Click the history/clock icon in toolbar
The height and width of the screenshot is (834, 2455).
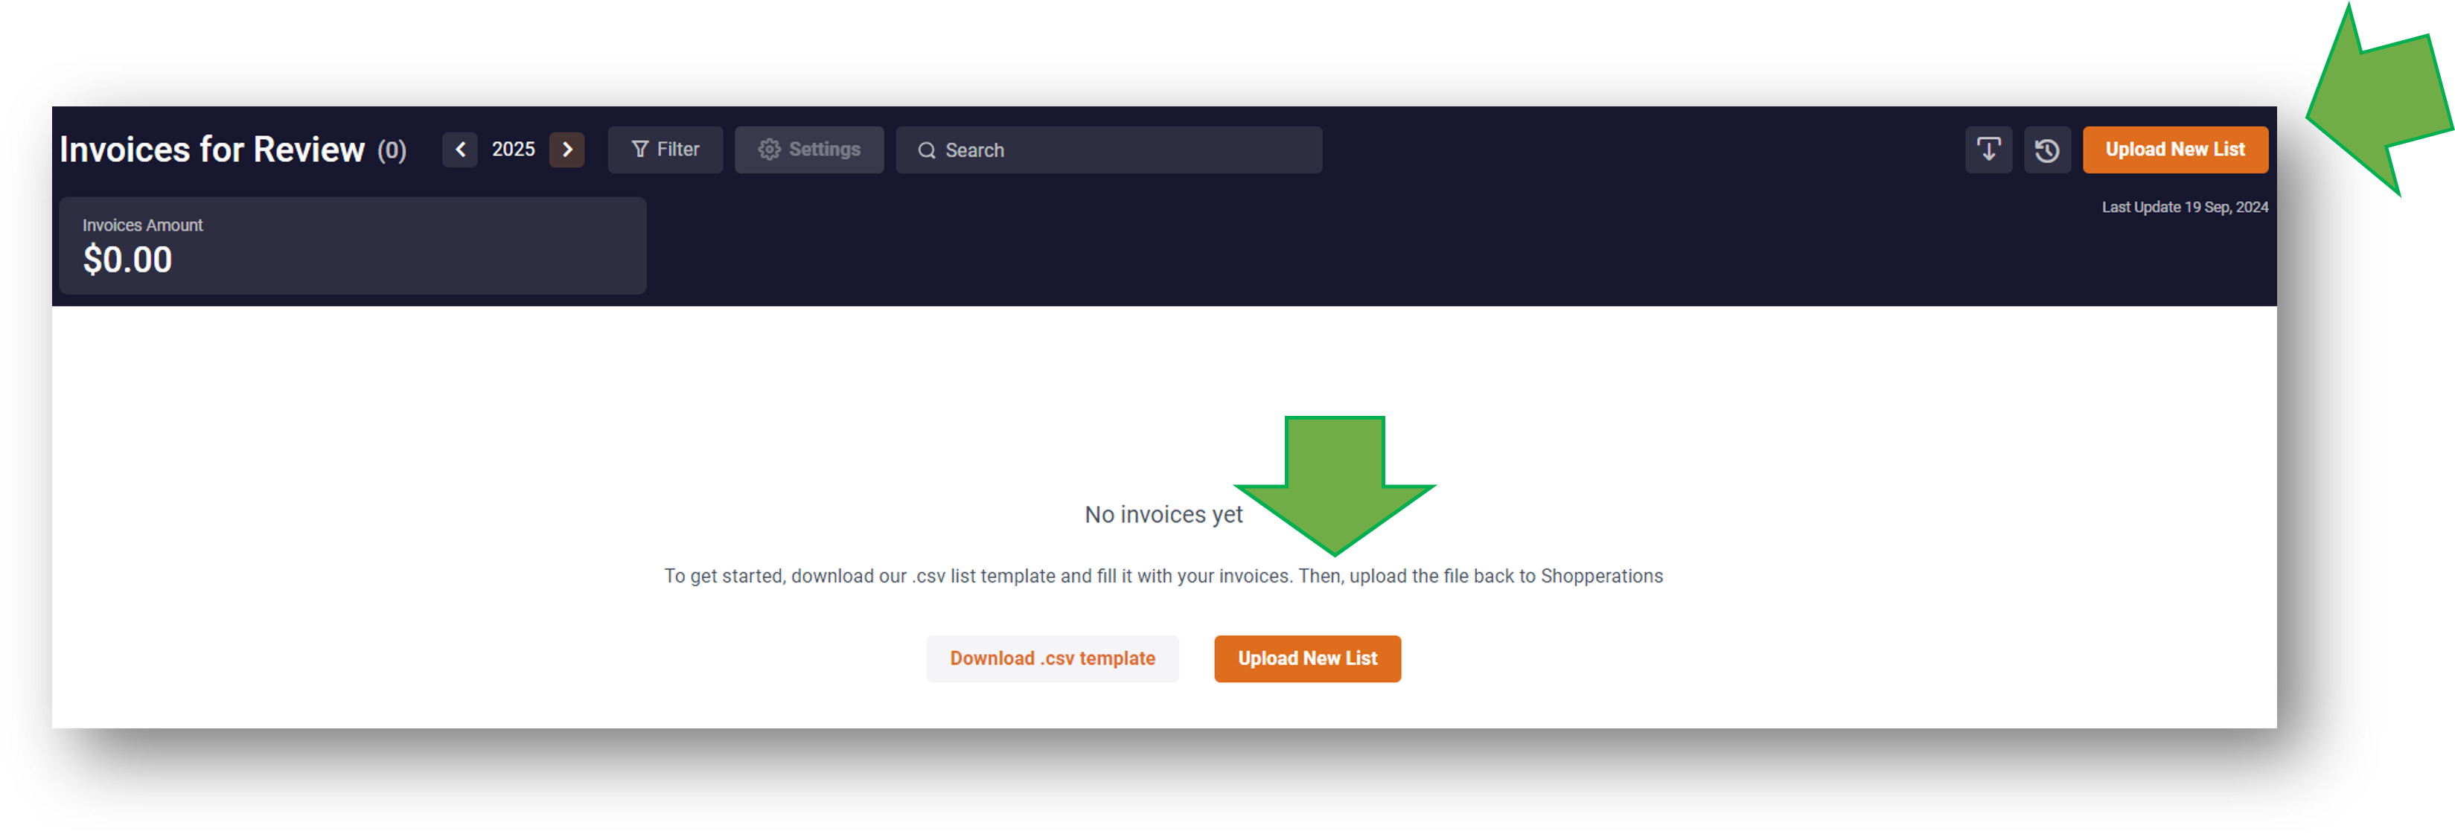tap(2046, 149)
